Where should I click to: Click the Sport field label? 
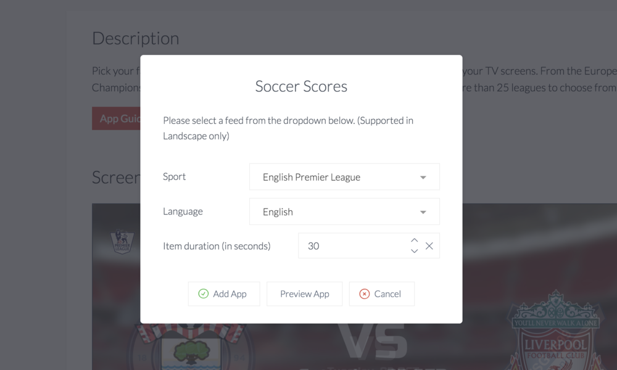tap(175, 176)
